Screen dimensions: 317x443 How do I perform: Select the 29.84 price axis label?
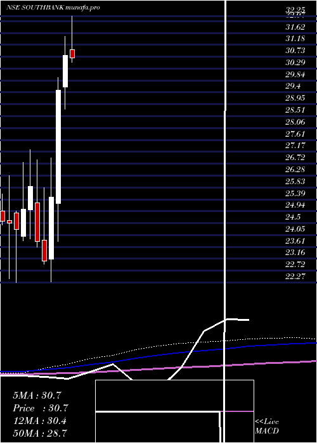295,74
